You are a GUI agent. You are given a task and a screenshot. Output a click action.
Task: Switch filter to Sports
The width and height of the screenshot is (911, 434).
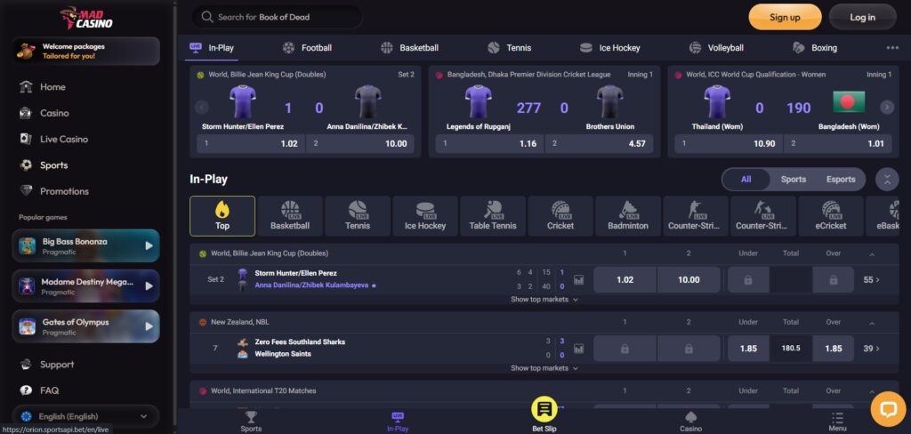tap(793, 180)
